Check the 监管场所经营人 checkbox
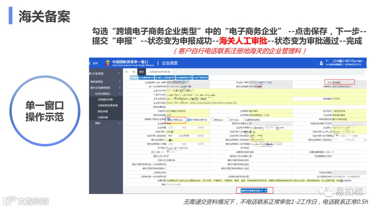This screenshot has height=208, width=375. [244, 119]
